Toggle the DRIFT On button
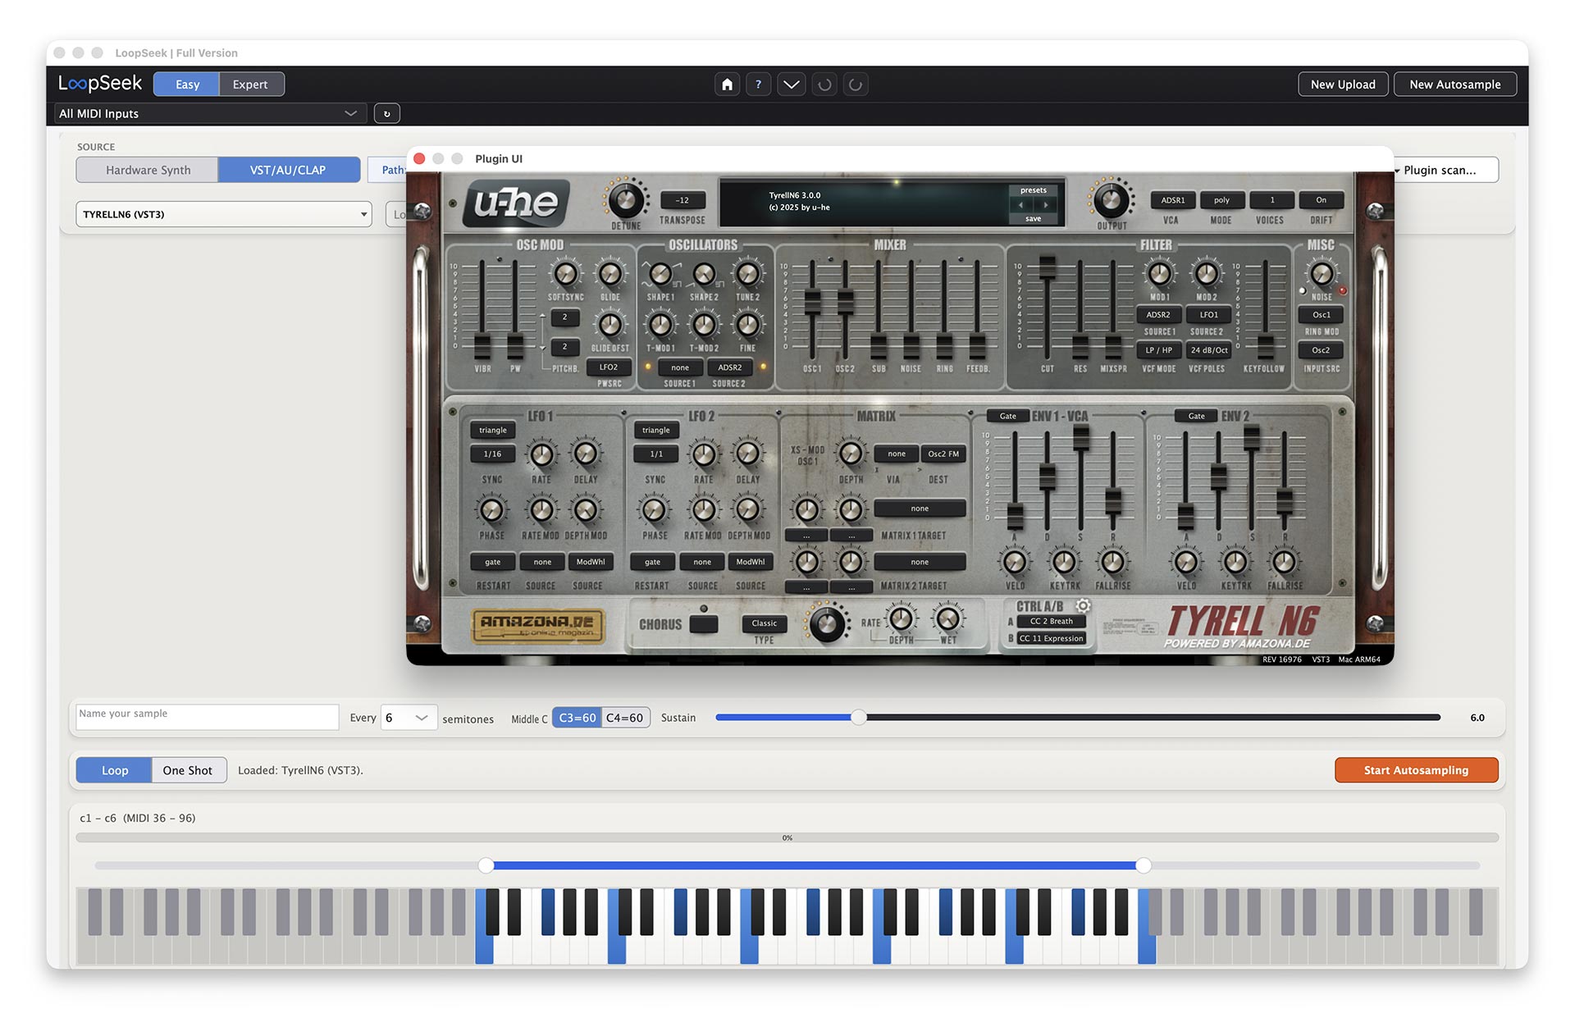The image size is (1575, 1022). pyautogui.click(x=1321, y=200)
